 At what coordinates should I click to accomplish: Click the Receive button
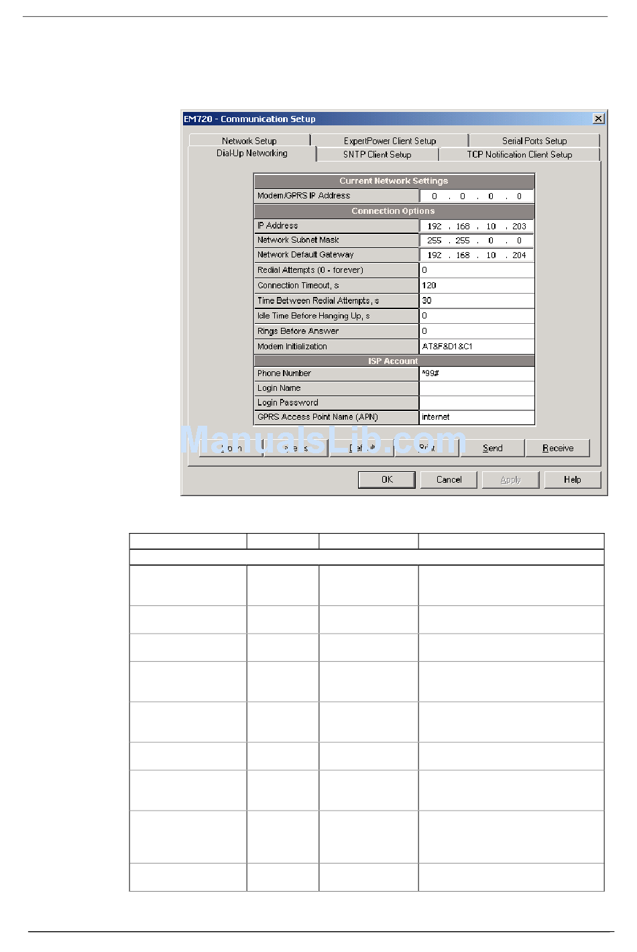pos(558,448)
